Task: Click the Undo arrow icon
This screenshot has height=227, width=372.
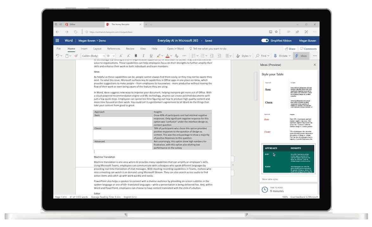Action: click(x=57, y=56)
